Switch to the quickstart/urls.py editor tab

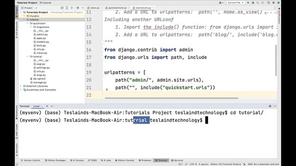click(117, 8)
